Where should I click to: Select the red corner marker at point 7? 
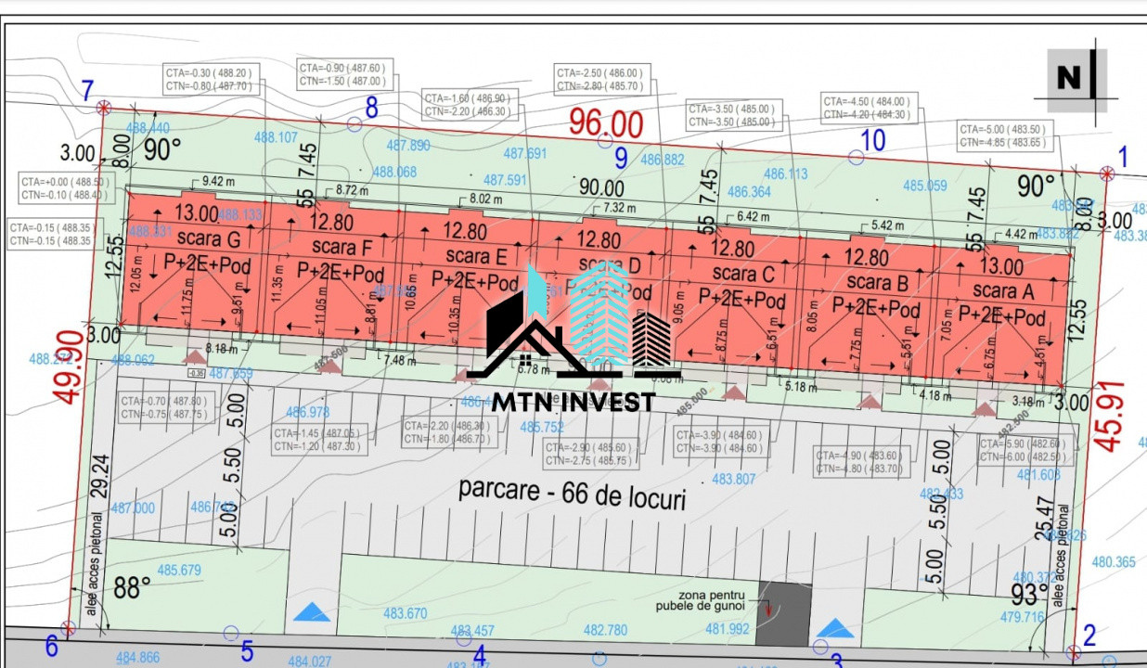coord(104,109)
